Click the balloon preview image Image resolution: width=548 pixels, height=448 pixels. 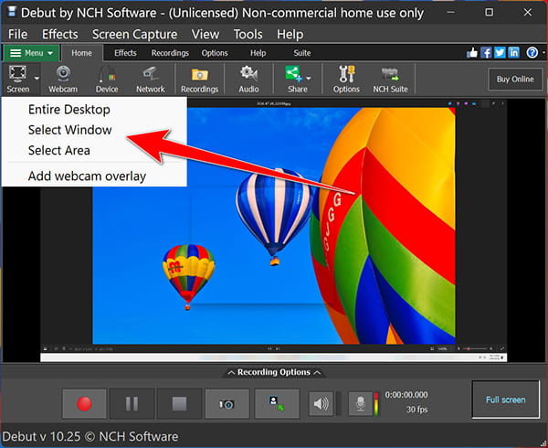coord(274,226)
